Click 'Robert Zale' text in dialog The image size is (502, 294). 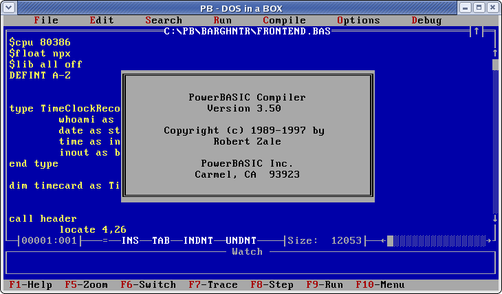(247, 141)
